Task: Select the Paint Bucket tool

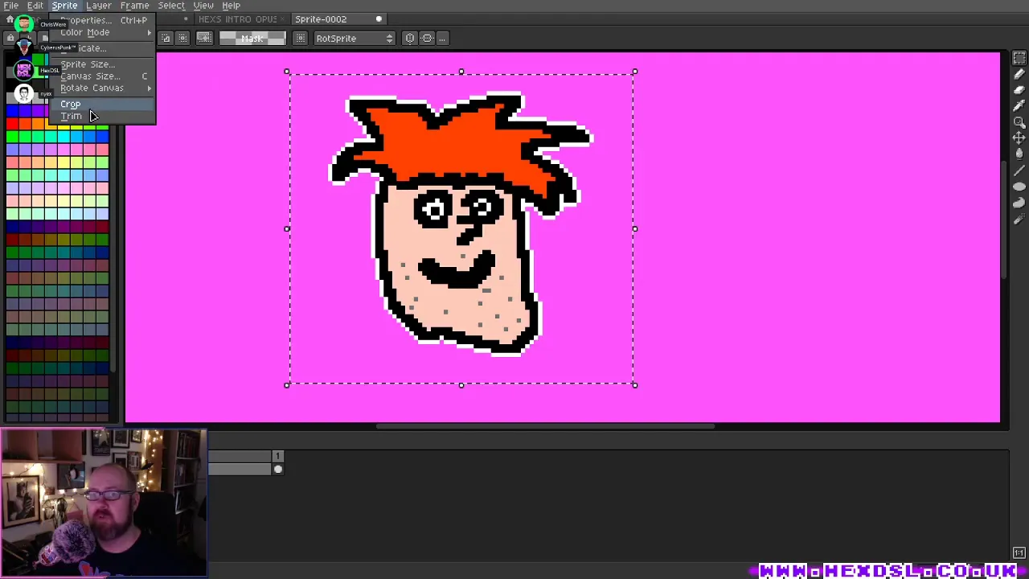Action: 1019,154
